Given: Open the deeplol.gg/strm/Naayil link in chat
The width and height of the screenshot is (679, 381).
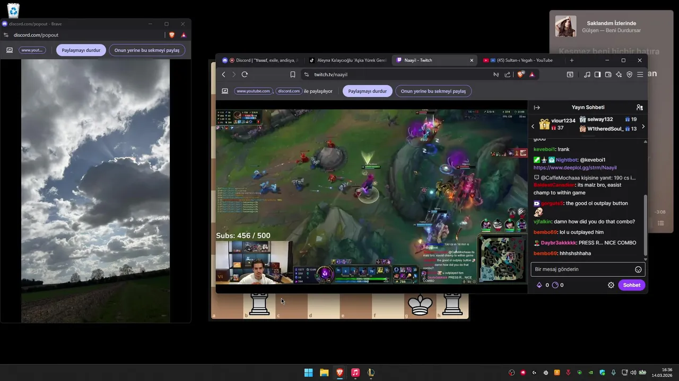Looking at the screenshot, I should click(x=575, y=168).
